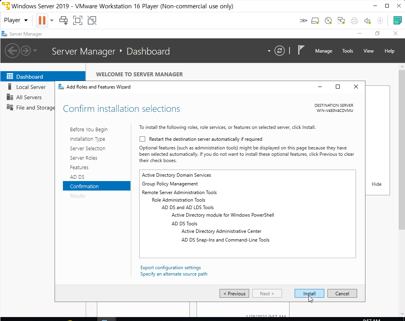Click the printer device icon

[354, 21]
